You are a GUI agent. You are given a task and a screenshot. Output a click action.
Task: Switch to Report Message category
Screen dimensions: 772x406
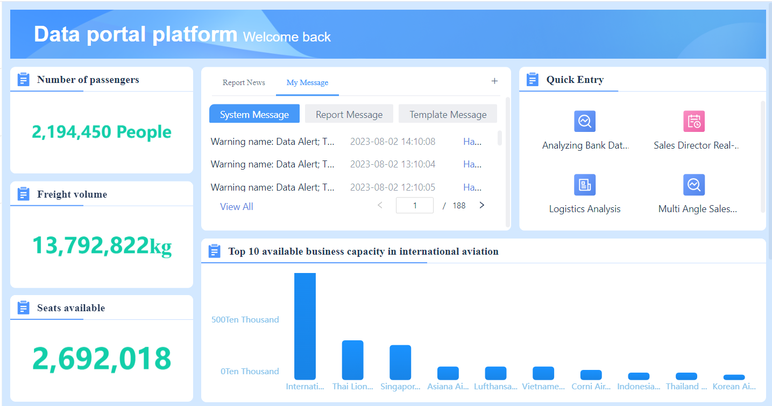[x=349, y=114]
